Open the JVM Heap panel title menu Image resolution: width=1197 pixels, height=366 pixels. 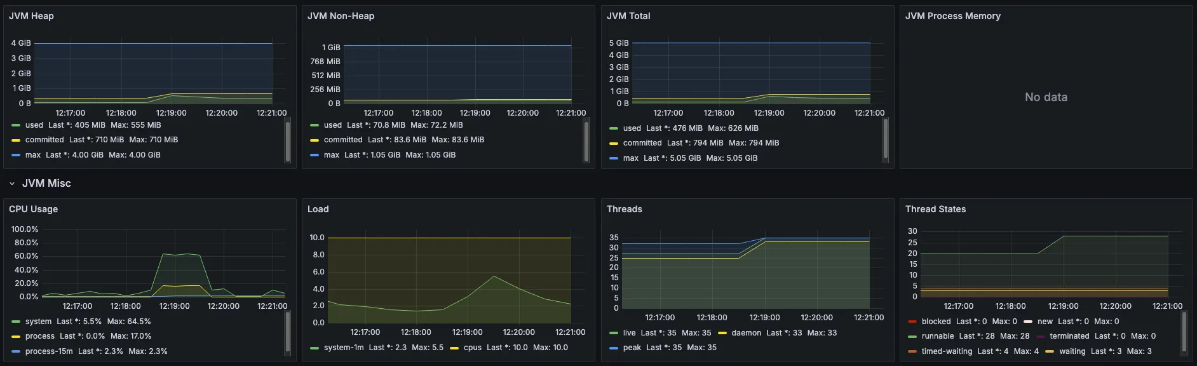click(31, 16)
